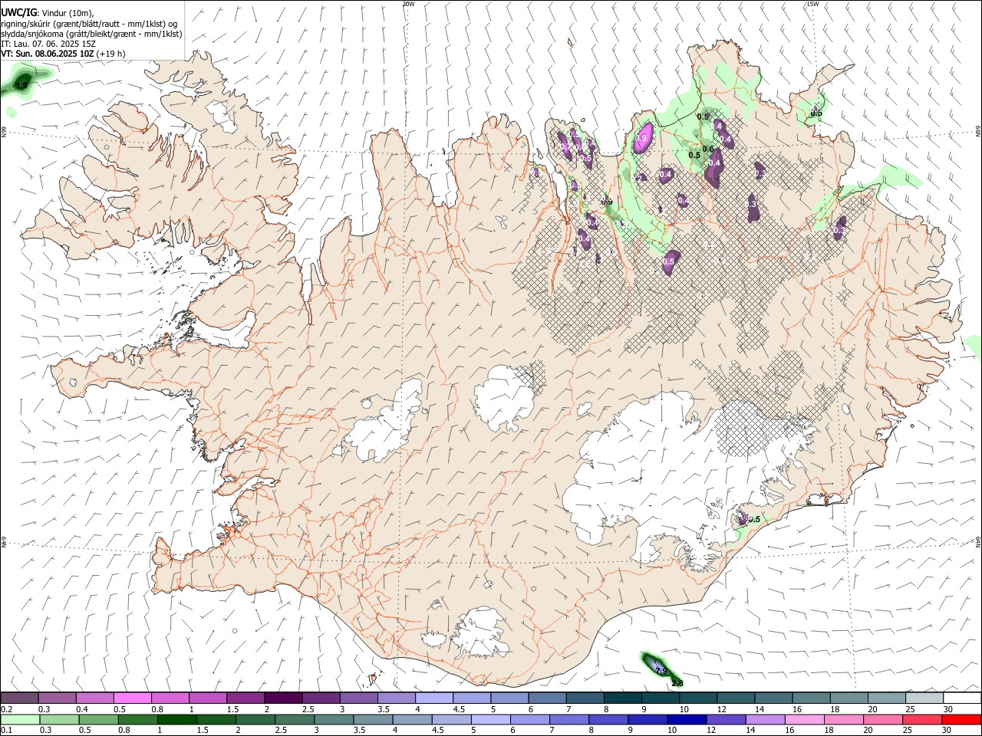Click the bright pink 0.5 snowfall legend swatch
This screenshot has height=736, width=982.
coord(133,698)
